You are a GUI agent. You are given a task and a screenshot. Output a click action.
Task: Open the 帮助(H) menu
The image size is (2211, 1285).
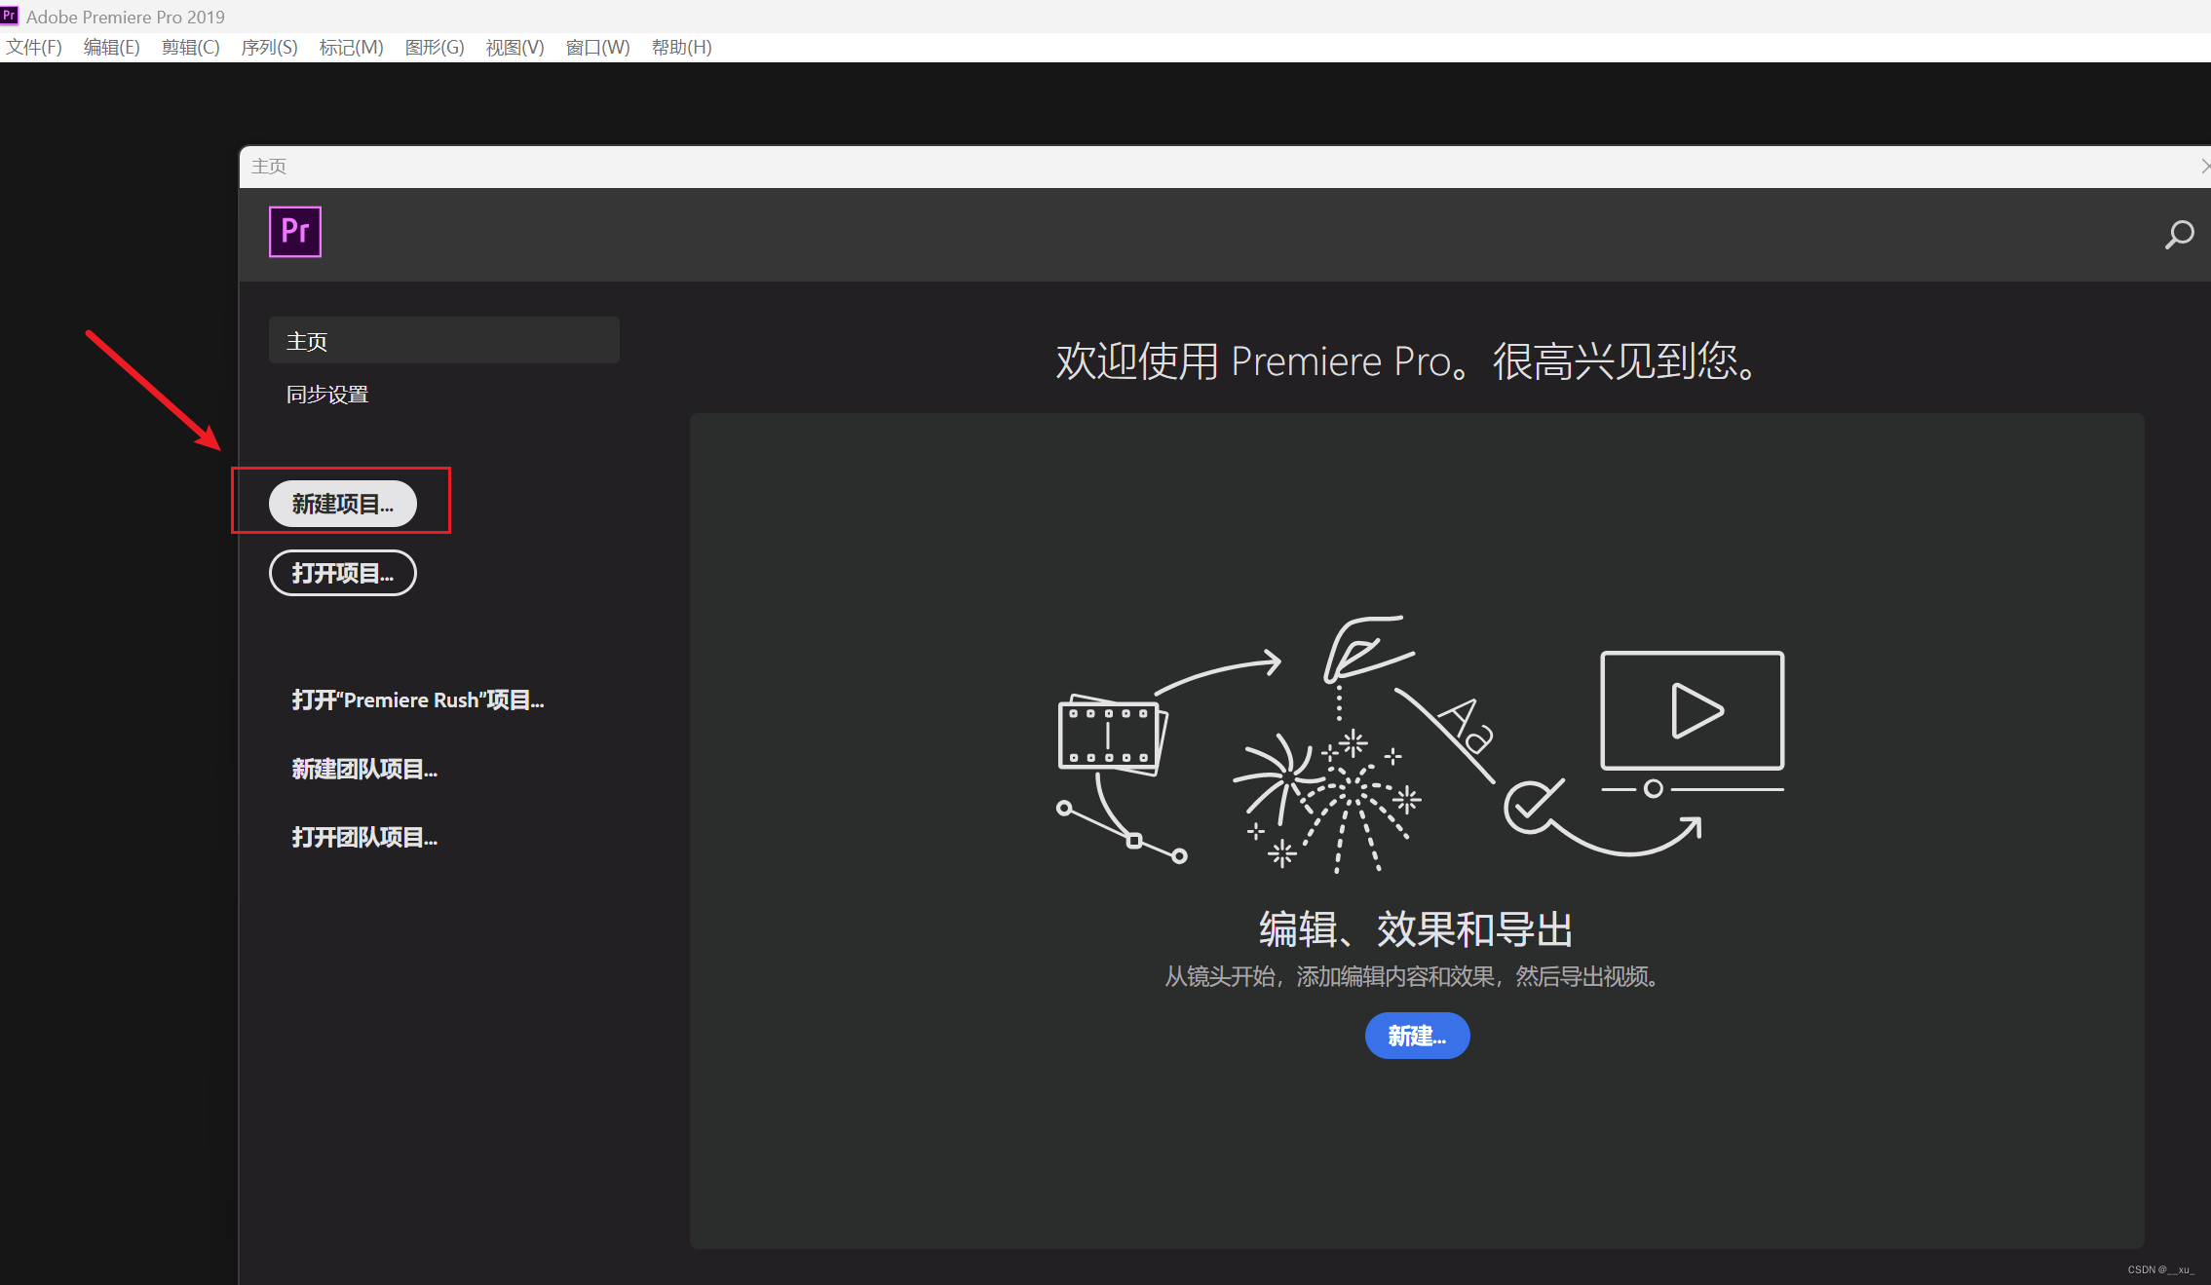[x=682, y=48]
